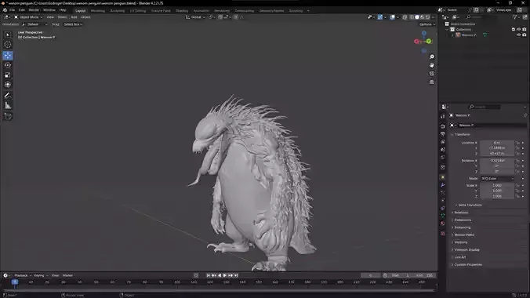The height and width of the screenshot is (298, 530).
Task: Open the Object Data properties tab
Action: (x=443, y=216)
